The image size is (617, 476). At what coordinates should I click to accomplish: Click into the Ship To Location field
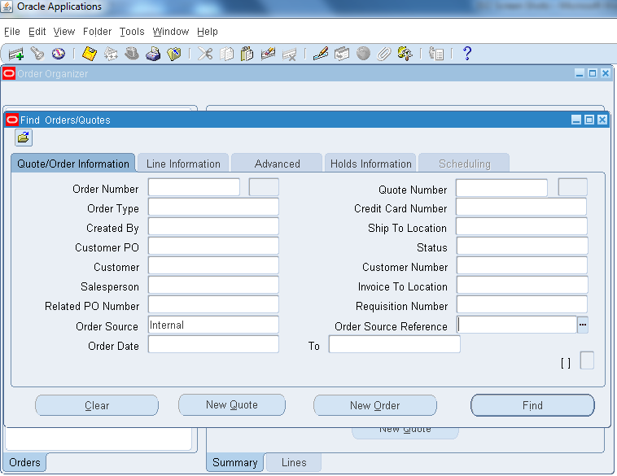[x=522, y=226]
